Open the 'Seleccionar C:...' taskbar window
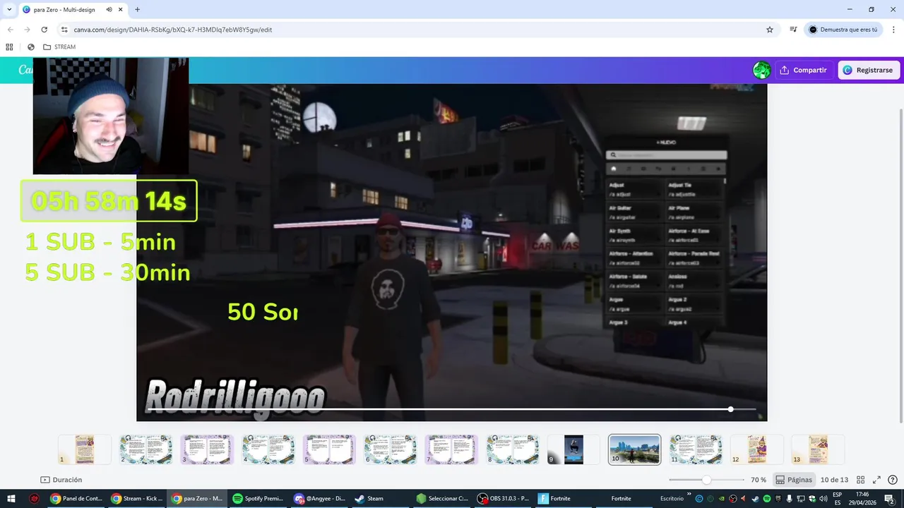The width and height of the screenshot is (904, 508). point(441,498)
